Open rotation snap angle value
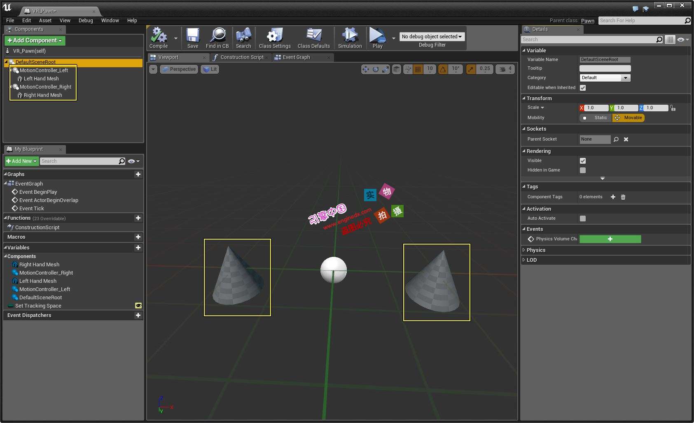The width and height of the screenshot is (694, 423). click(456, 69)
